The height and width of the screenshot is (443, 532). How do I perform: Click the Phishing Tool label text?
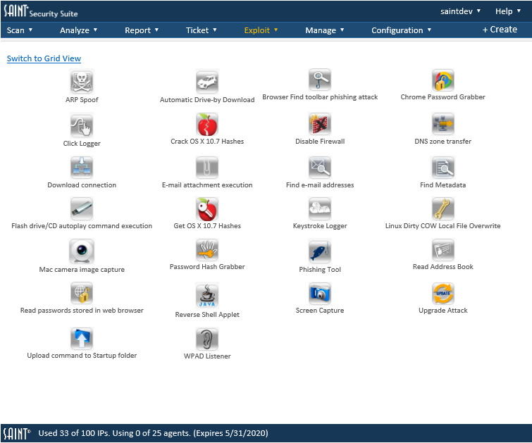coord(320,269)
